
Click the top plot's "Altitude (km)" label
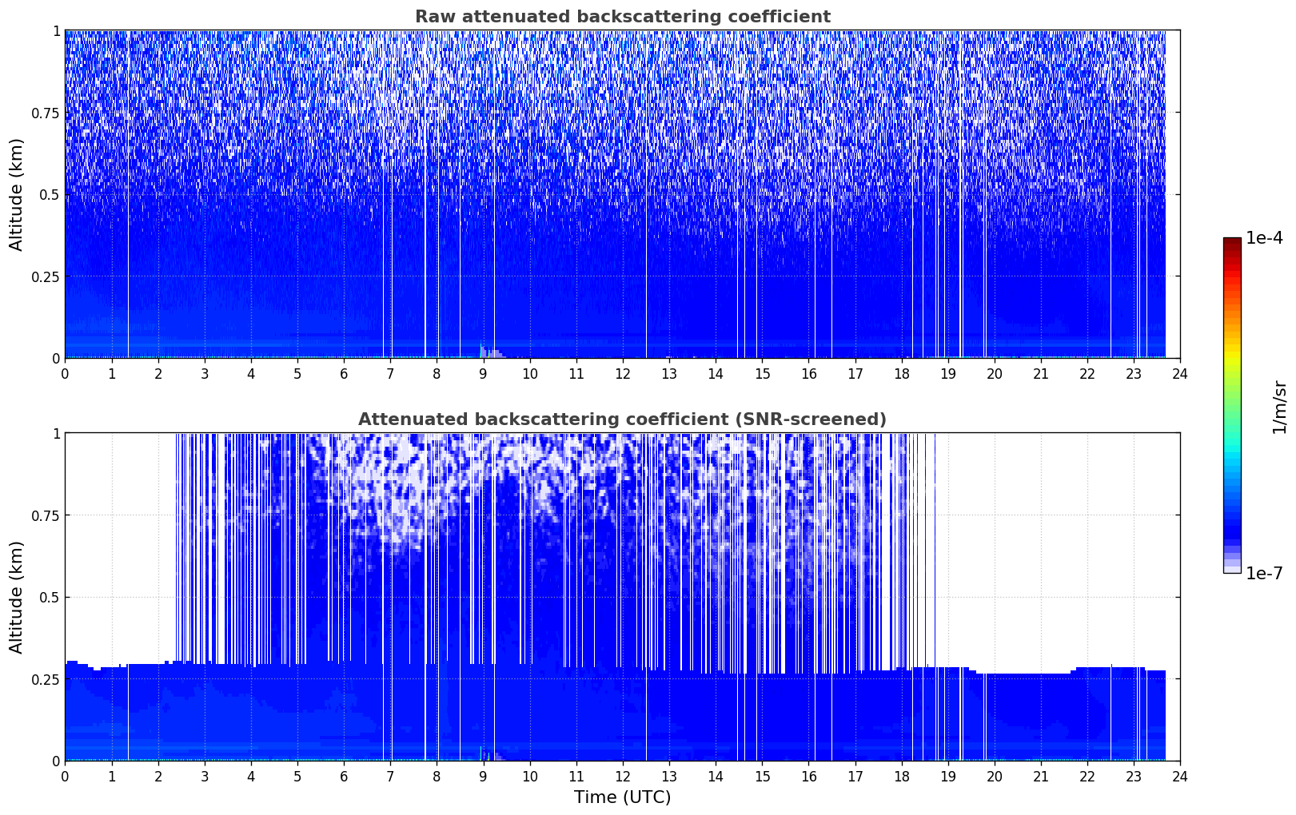pyautogui.click(x=17, y=194)
